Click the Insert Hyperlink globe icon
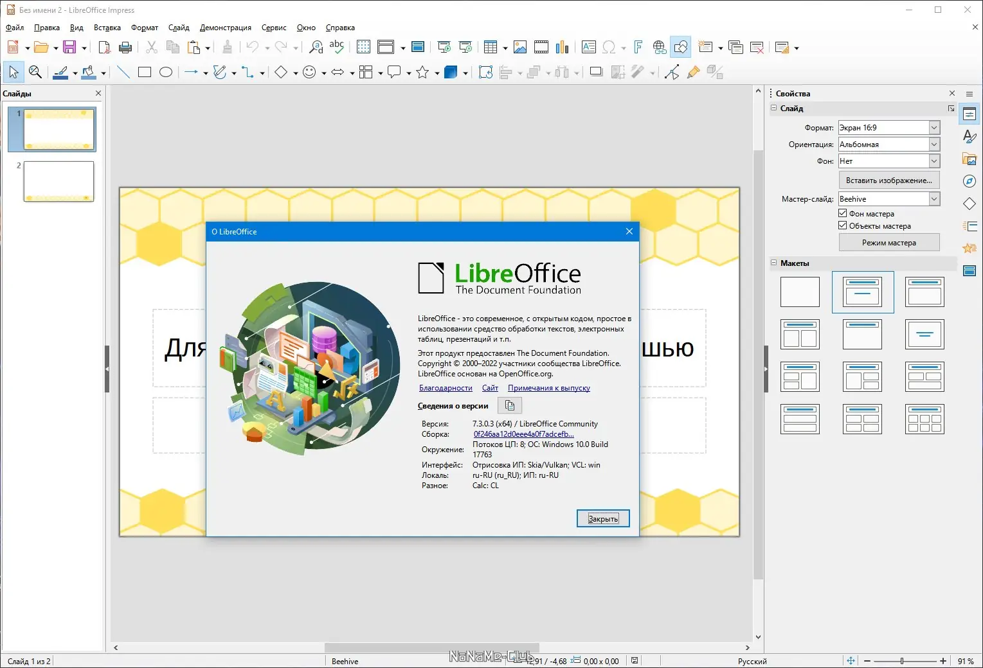The image size is (983, 668). pos(659,47)
